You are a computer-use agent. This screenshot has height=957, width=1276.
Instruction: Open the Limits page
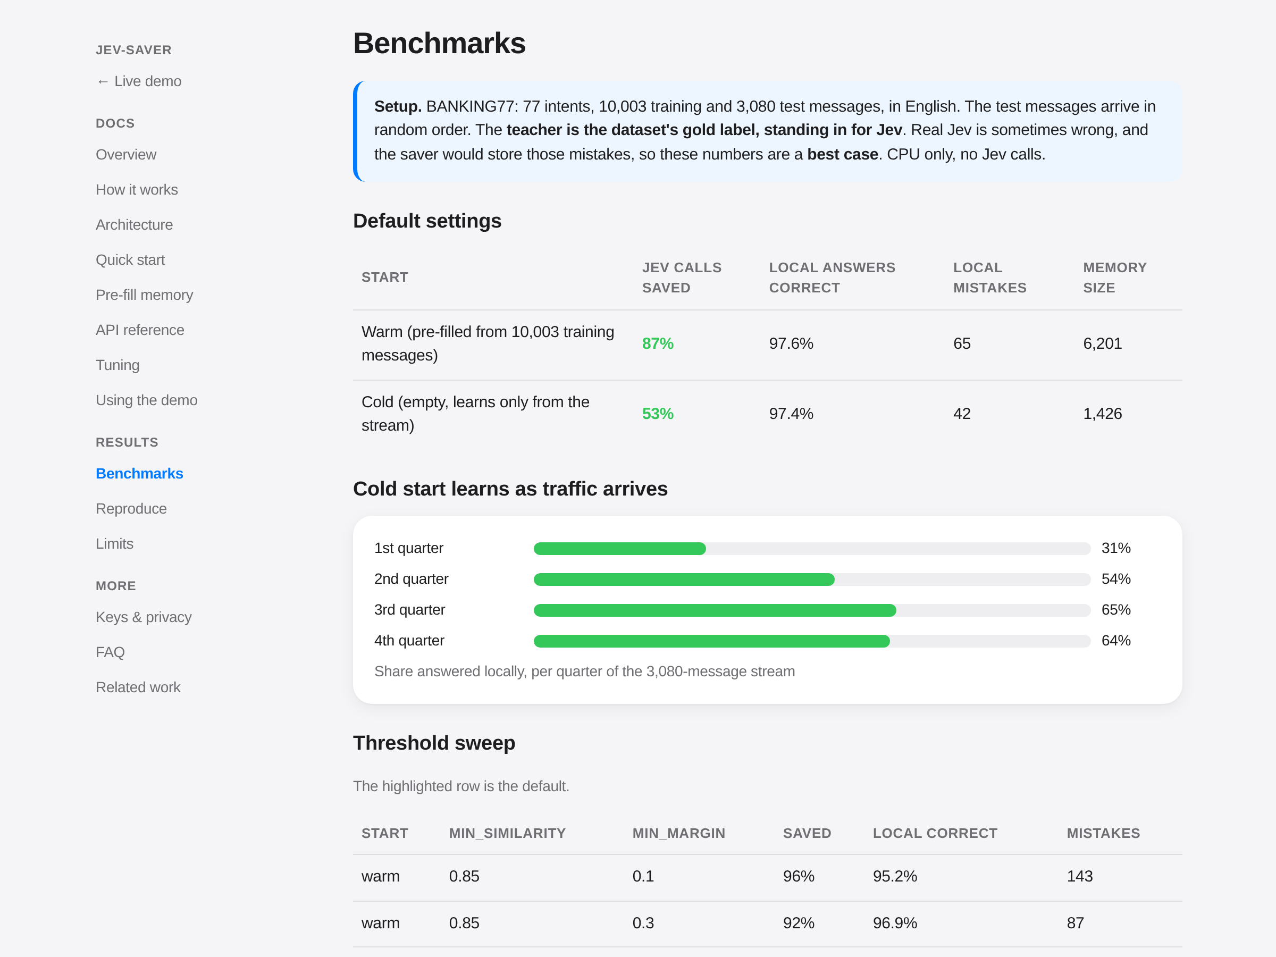point(114,544)
